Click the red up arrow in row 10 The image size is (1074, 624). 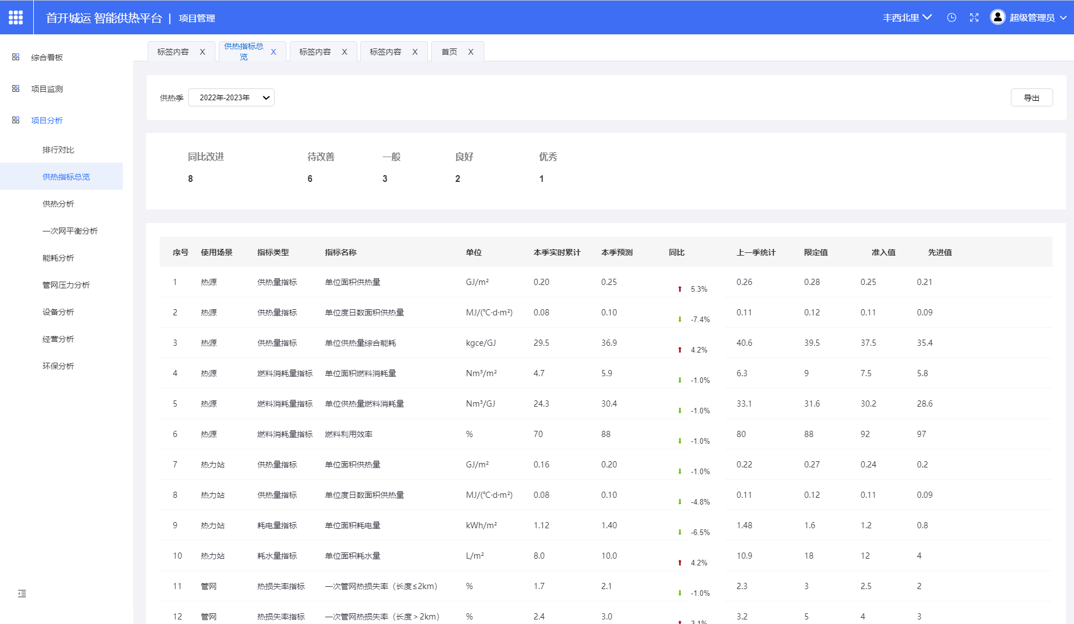[680, 563]
